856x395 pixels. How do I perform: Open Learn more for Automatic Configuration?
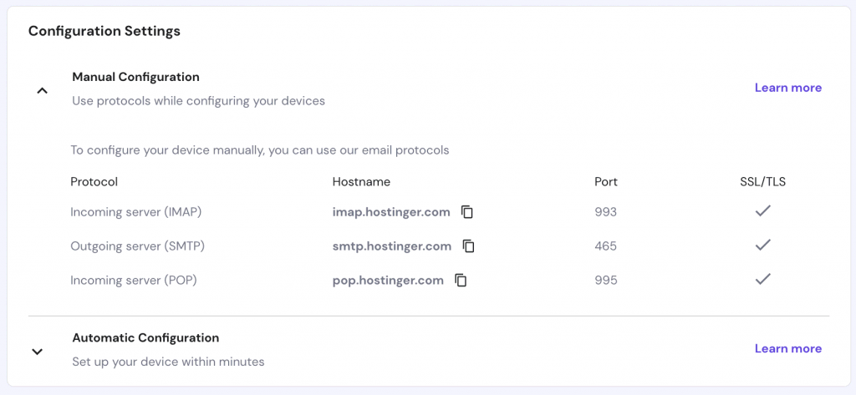(787, 348)
